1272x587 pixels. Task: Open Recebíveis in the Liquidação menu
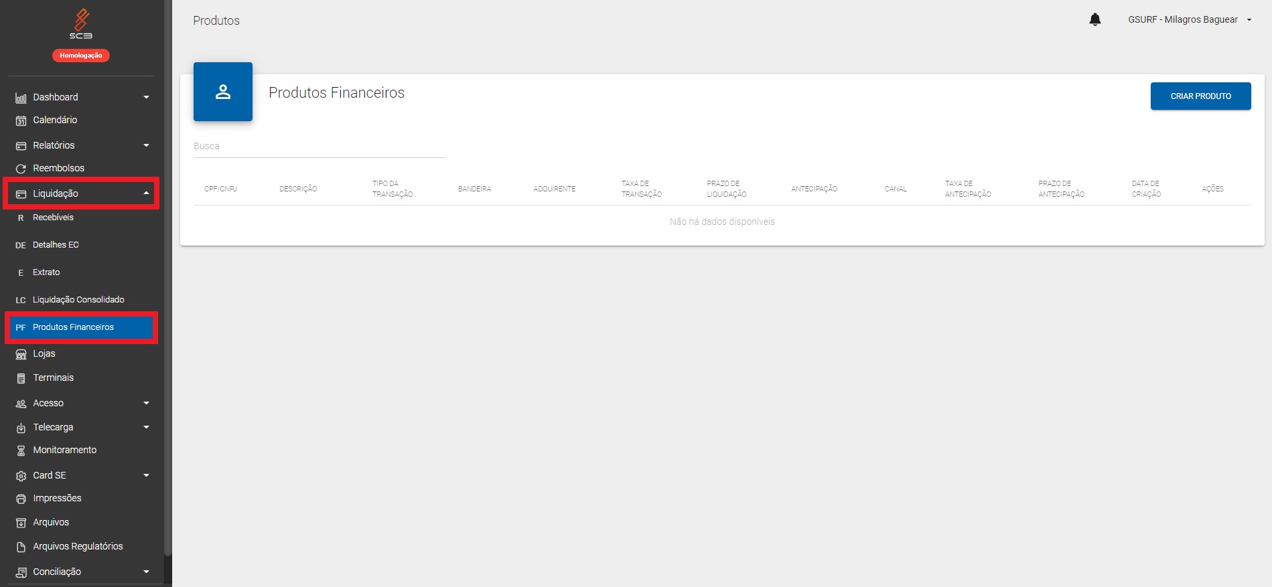[x=54, y=218]
